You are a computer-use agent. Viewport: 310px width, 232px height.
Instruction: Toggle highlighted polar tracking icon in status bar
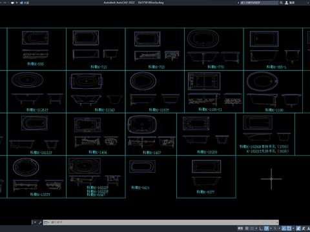tap(266, 228)
